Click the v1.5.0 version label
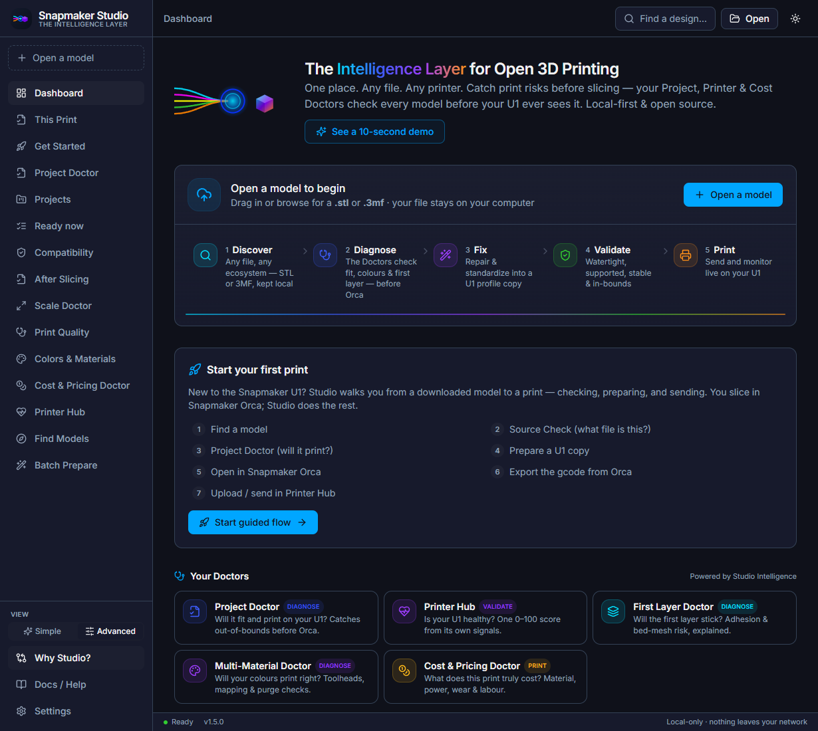This screenshot has height=731, width=818. coord(213,722)
